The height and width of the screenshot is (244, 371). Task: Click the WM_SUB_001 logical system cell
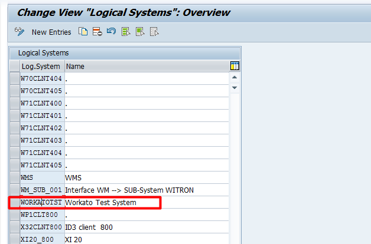coord(41,190)
